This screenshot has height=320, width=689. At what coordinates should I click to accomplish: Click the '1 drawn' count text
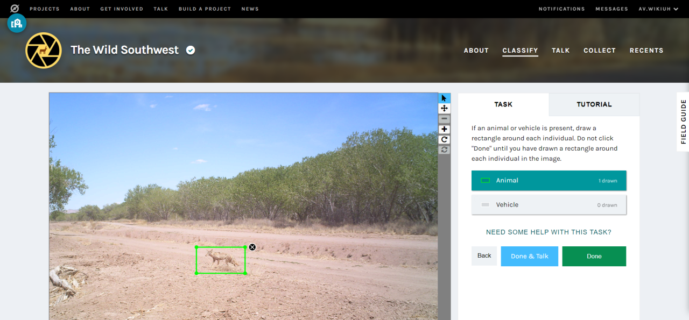point(608,181)
